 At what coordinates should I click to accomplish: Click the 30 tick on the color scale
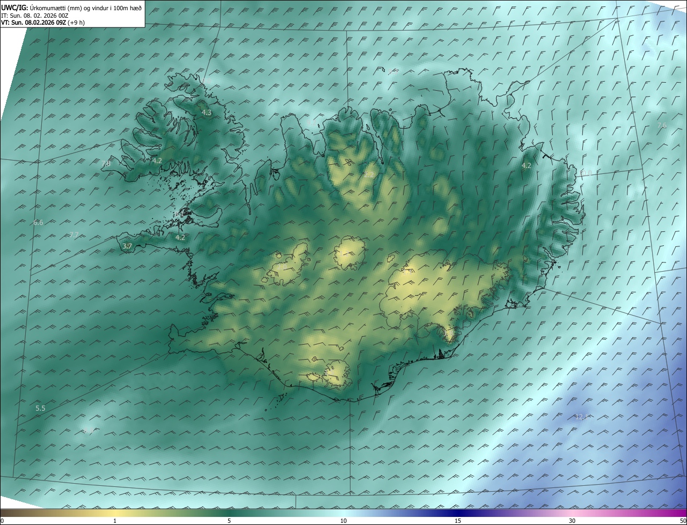click(x=572, y=521)
